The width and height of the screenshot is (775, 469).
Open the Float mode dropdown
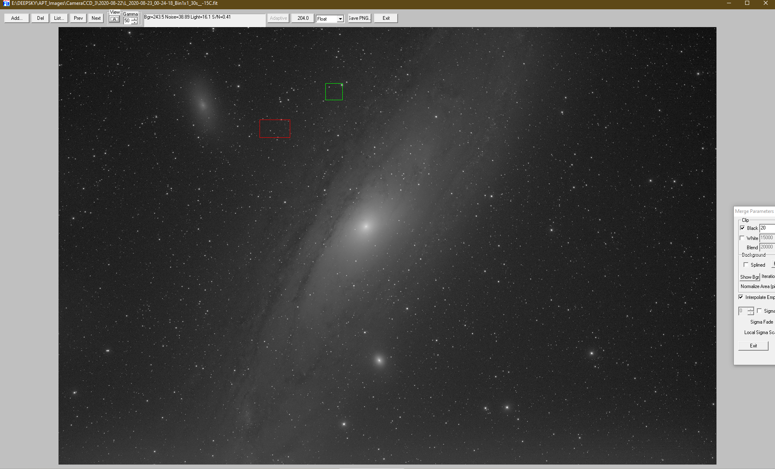click(340, 19)
